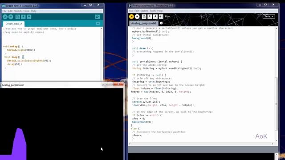
Task: Click 'Serial.begin(9600);' line in Arduino code
Action: click(21, 50)
